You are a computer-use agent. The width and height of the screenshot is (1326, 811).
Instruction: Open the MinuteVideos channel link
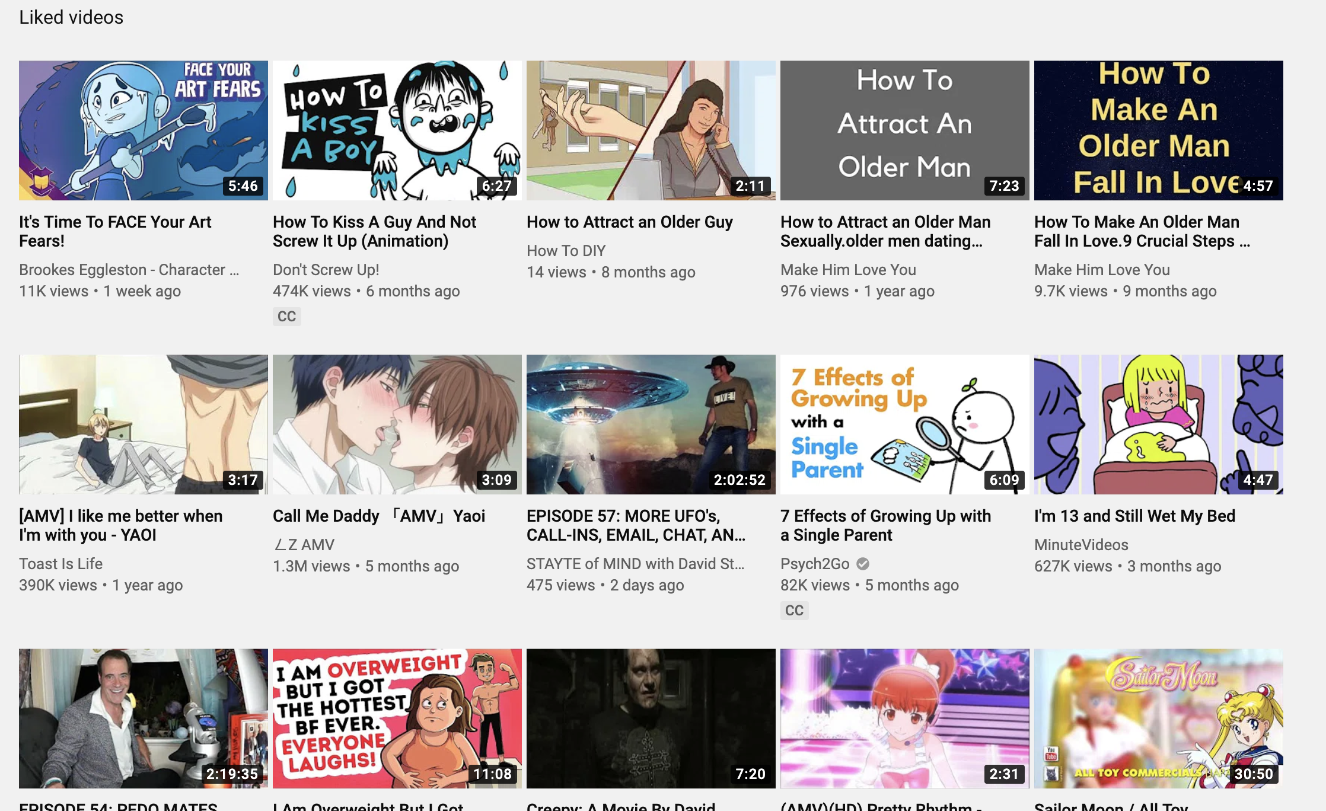1080,545
